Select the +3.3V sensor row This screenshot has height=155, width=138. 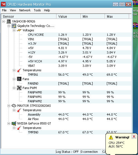pyautogui.click(x=79, y=44)
